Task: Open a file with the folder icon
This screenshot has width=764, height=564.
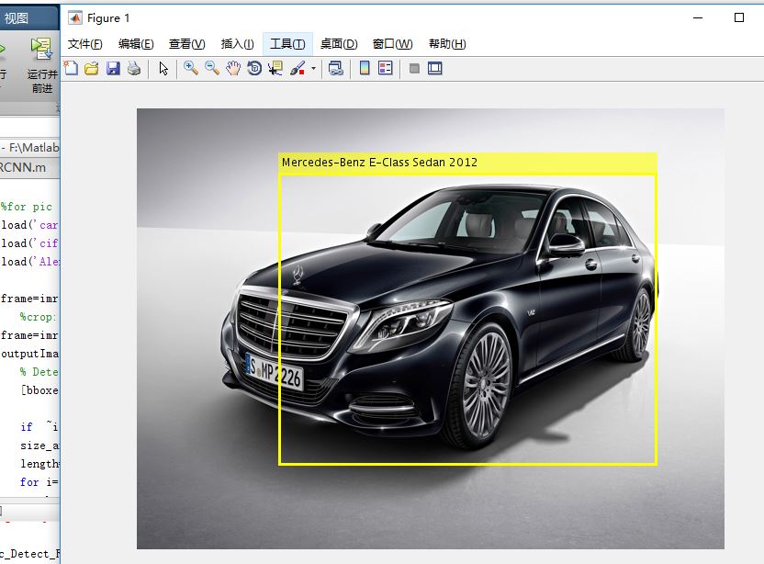Action: 92,68
